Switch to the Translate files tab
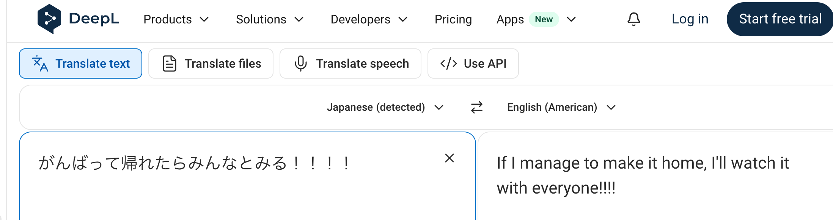Image resolution: width=833 pixels, height=220 pixels. tap(211, 64)
